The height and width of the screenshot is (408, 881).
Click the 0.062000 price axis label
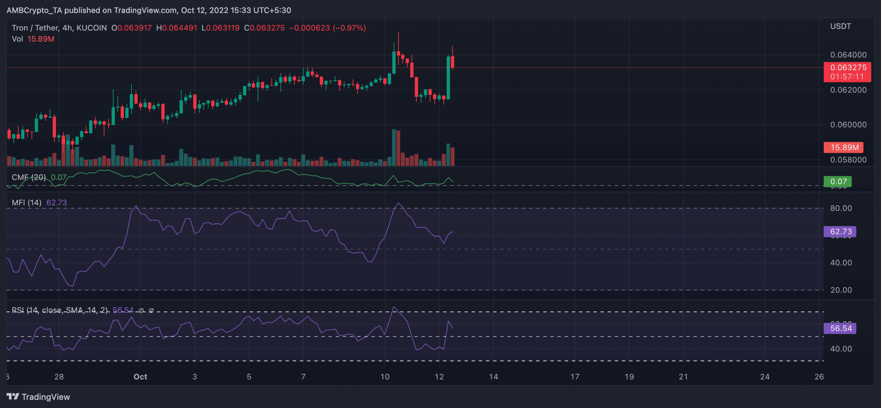[x=848, y=90]
